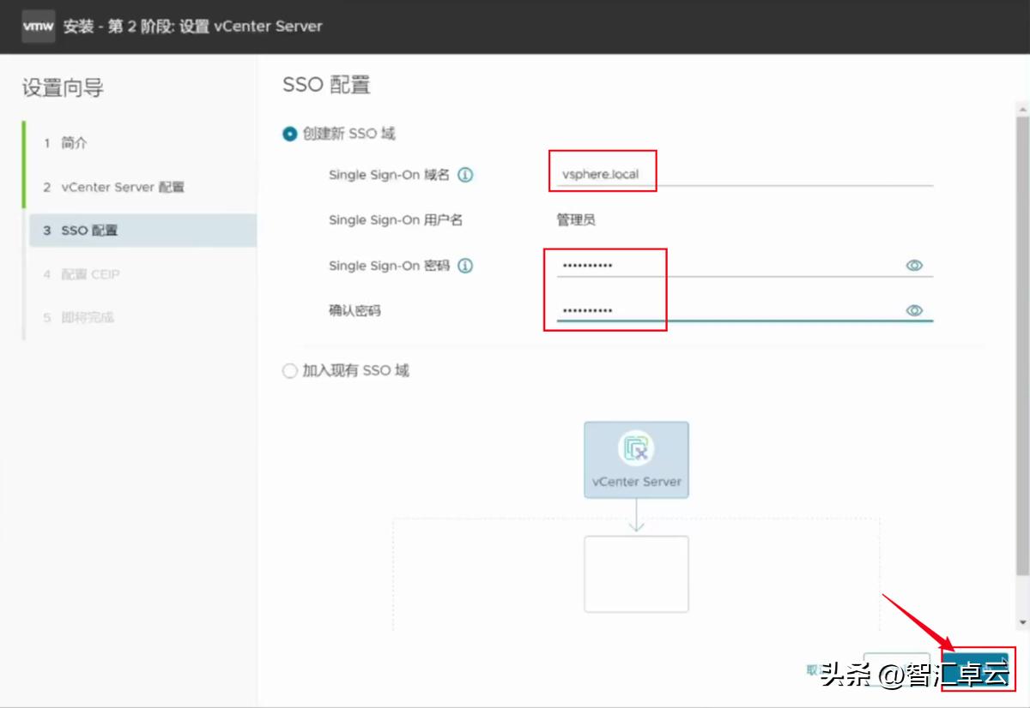Click the vertical scrollbar thumb
This screenshot has height=708, width=1030.
coord(1021,345)
